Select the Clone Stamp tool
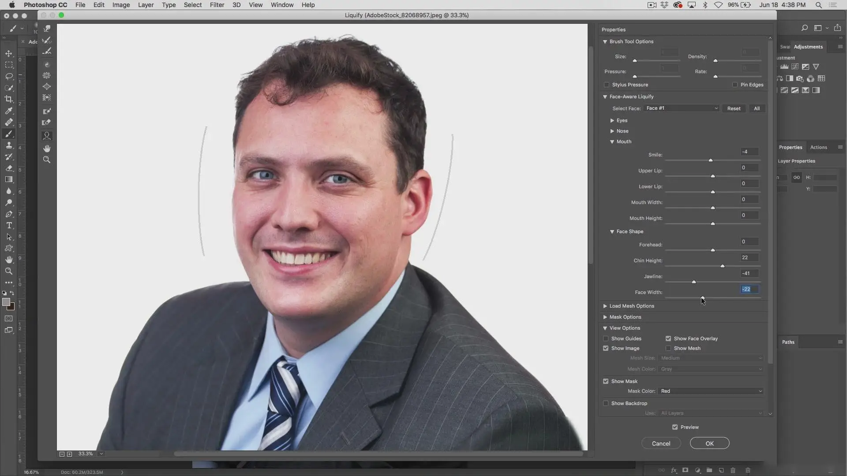The height and width of the screenshot is (476, 847). pos(9,145)
